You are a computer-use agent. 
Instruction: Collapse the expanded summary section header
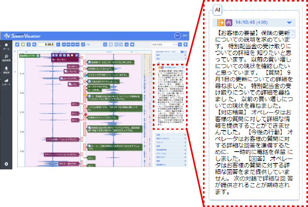171,58
